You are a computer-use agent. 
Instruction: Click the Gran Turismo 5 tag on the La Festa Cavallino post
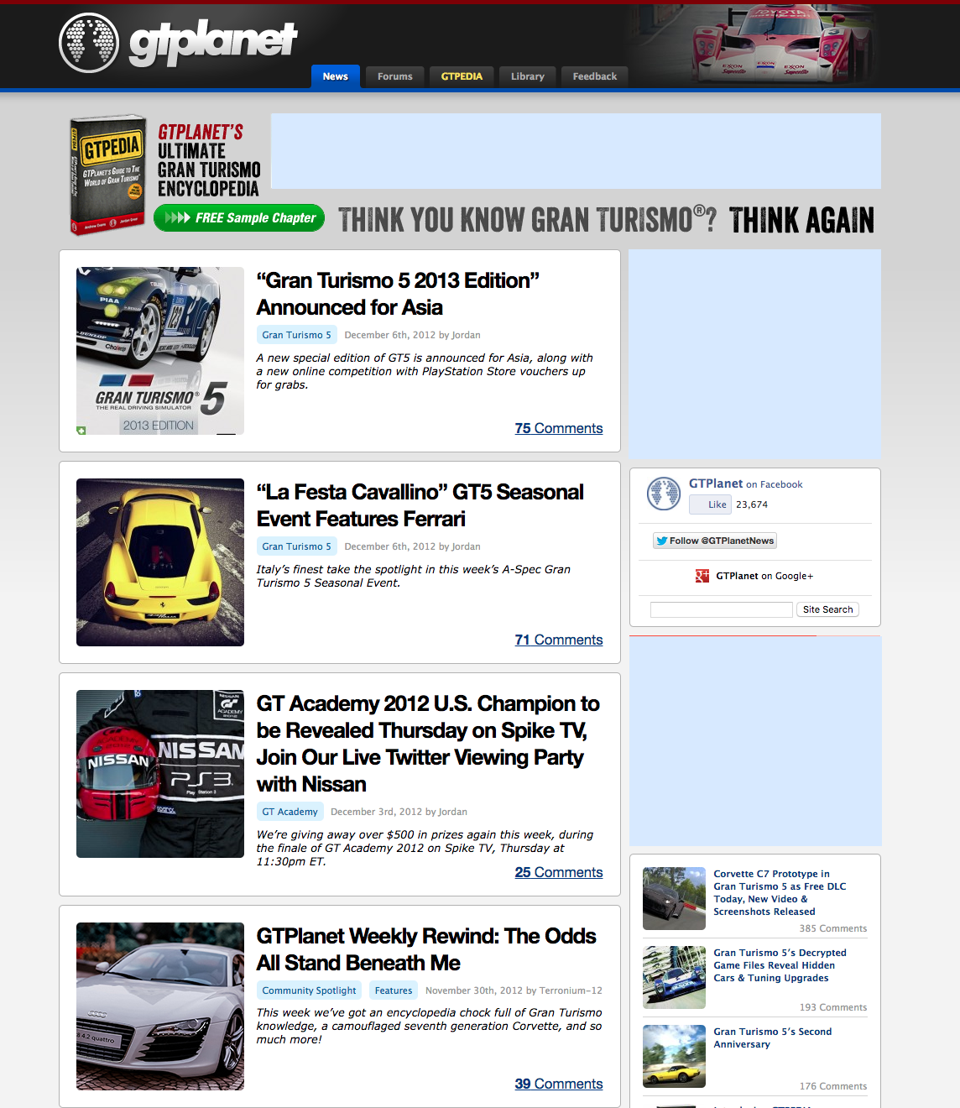[297, 546]
